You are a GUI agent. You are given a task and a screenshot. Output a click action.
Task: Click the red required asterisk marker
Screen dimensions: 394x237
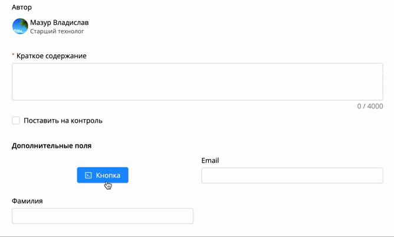coord(13,55)
